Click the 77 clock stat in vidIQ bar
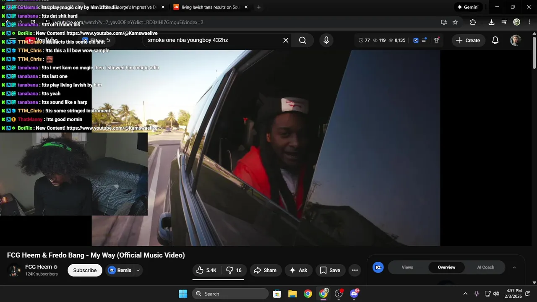The width and height of the screenshot is (537, 302). tap(364, 40)
